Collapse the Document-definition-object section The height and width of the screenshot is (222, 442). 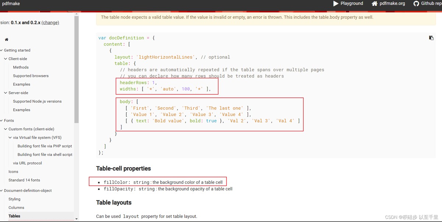point(1,191)
